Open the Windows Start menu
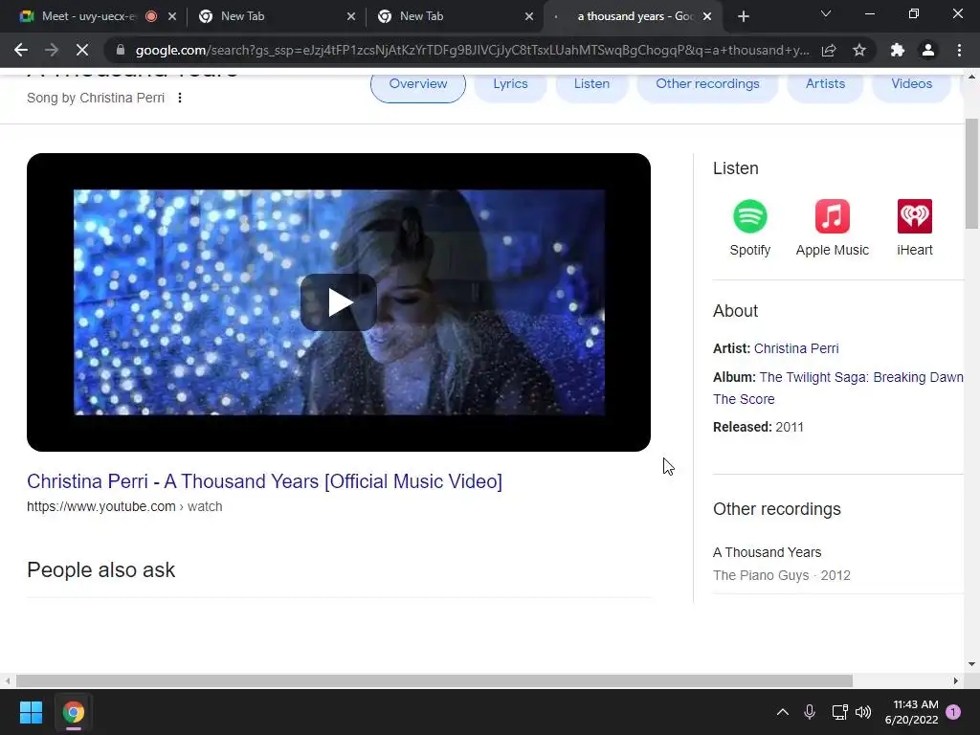Screen dimensions: 980x735 pyautogui.click(x=31, y=712)
